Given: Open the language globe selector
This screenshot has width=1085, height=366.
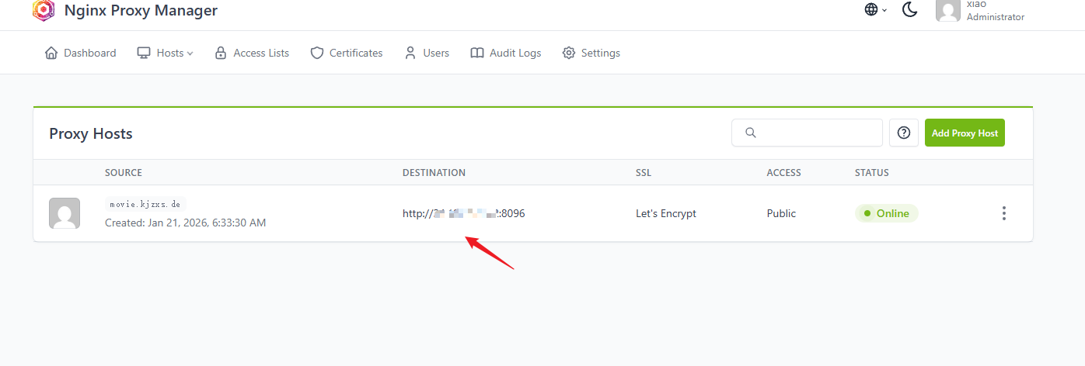Looking at the screenshot, I should [875, 10].
